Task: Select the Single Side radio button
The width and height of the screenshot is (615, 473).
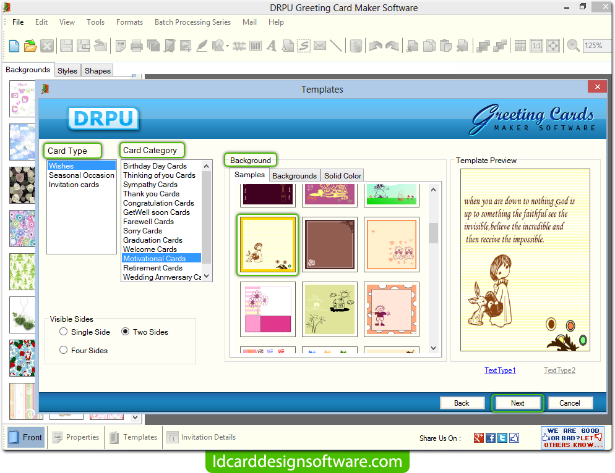Action: click(63, 332)
